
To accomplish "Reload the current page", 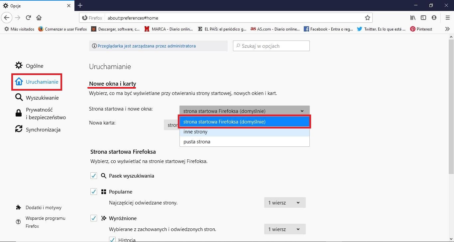I will click(29, 18).
